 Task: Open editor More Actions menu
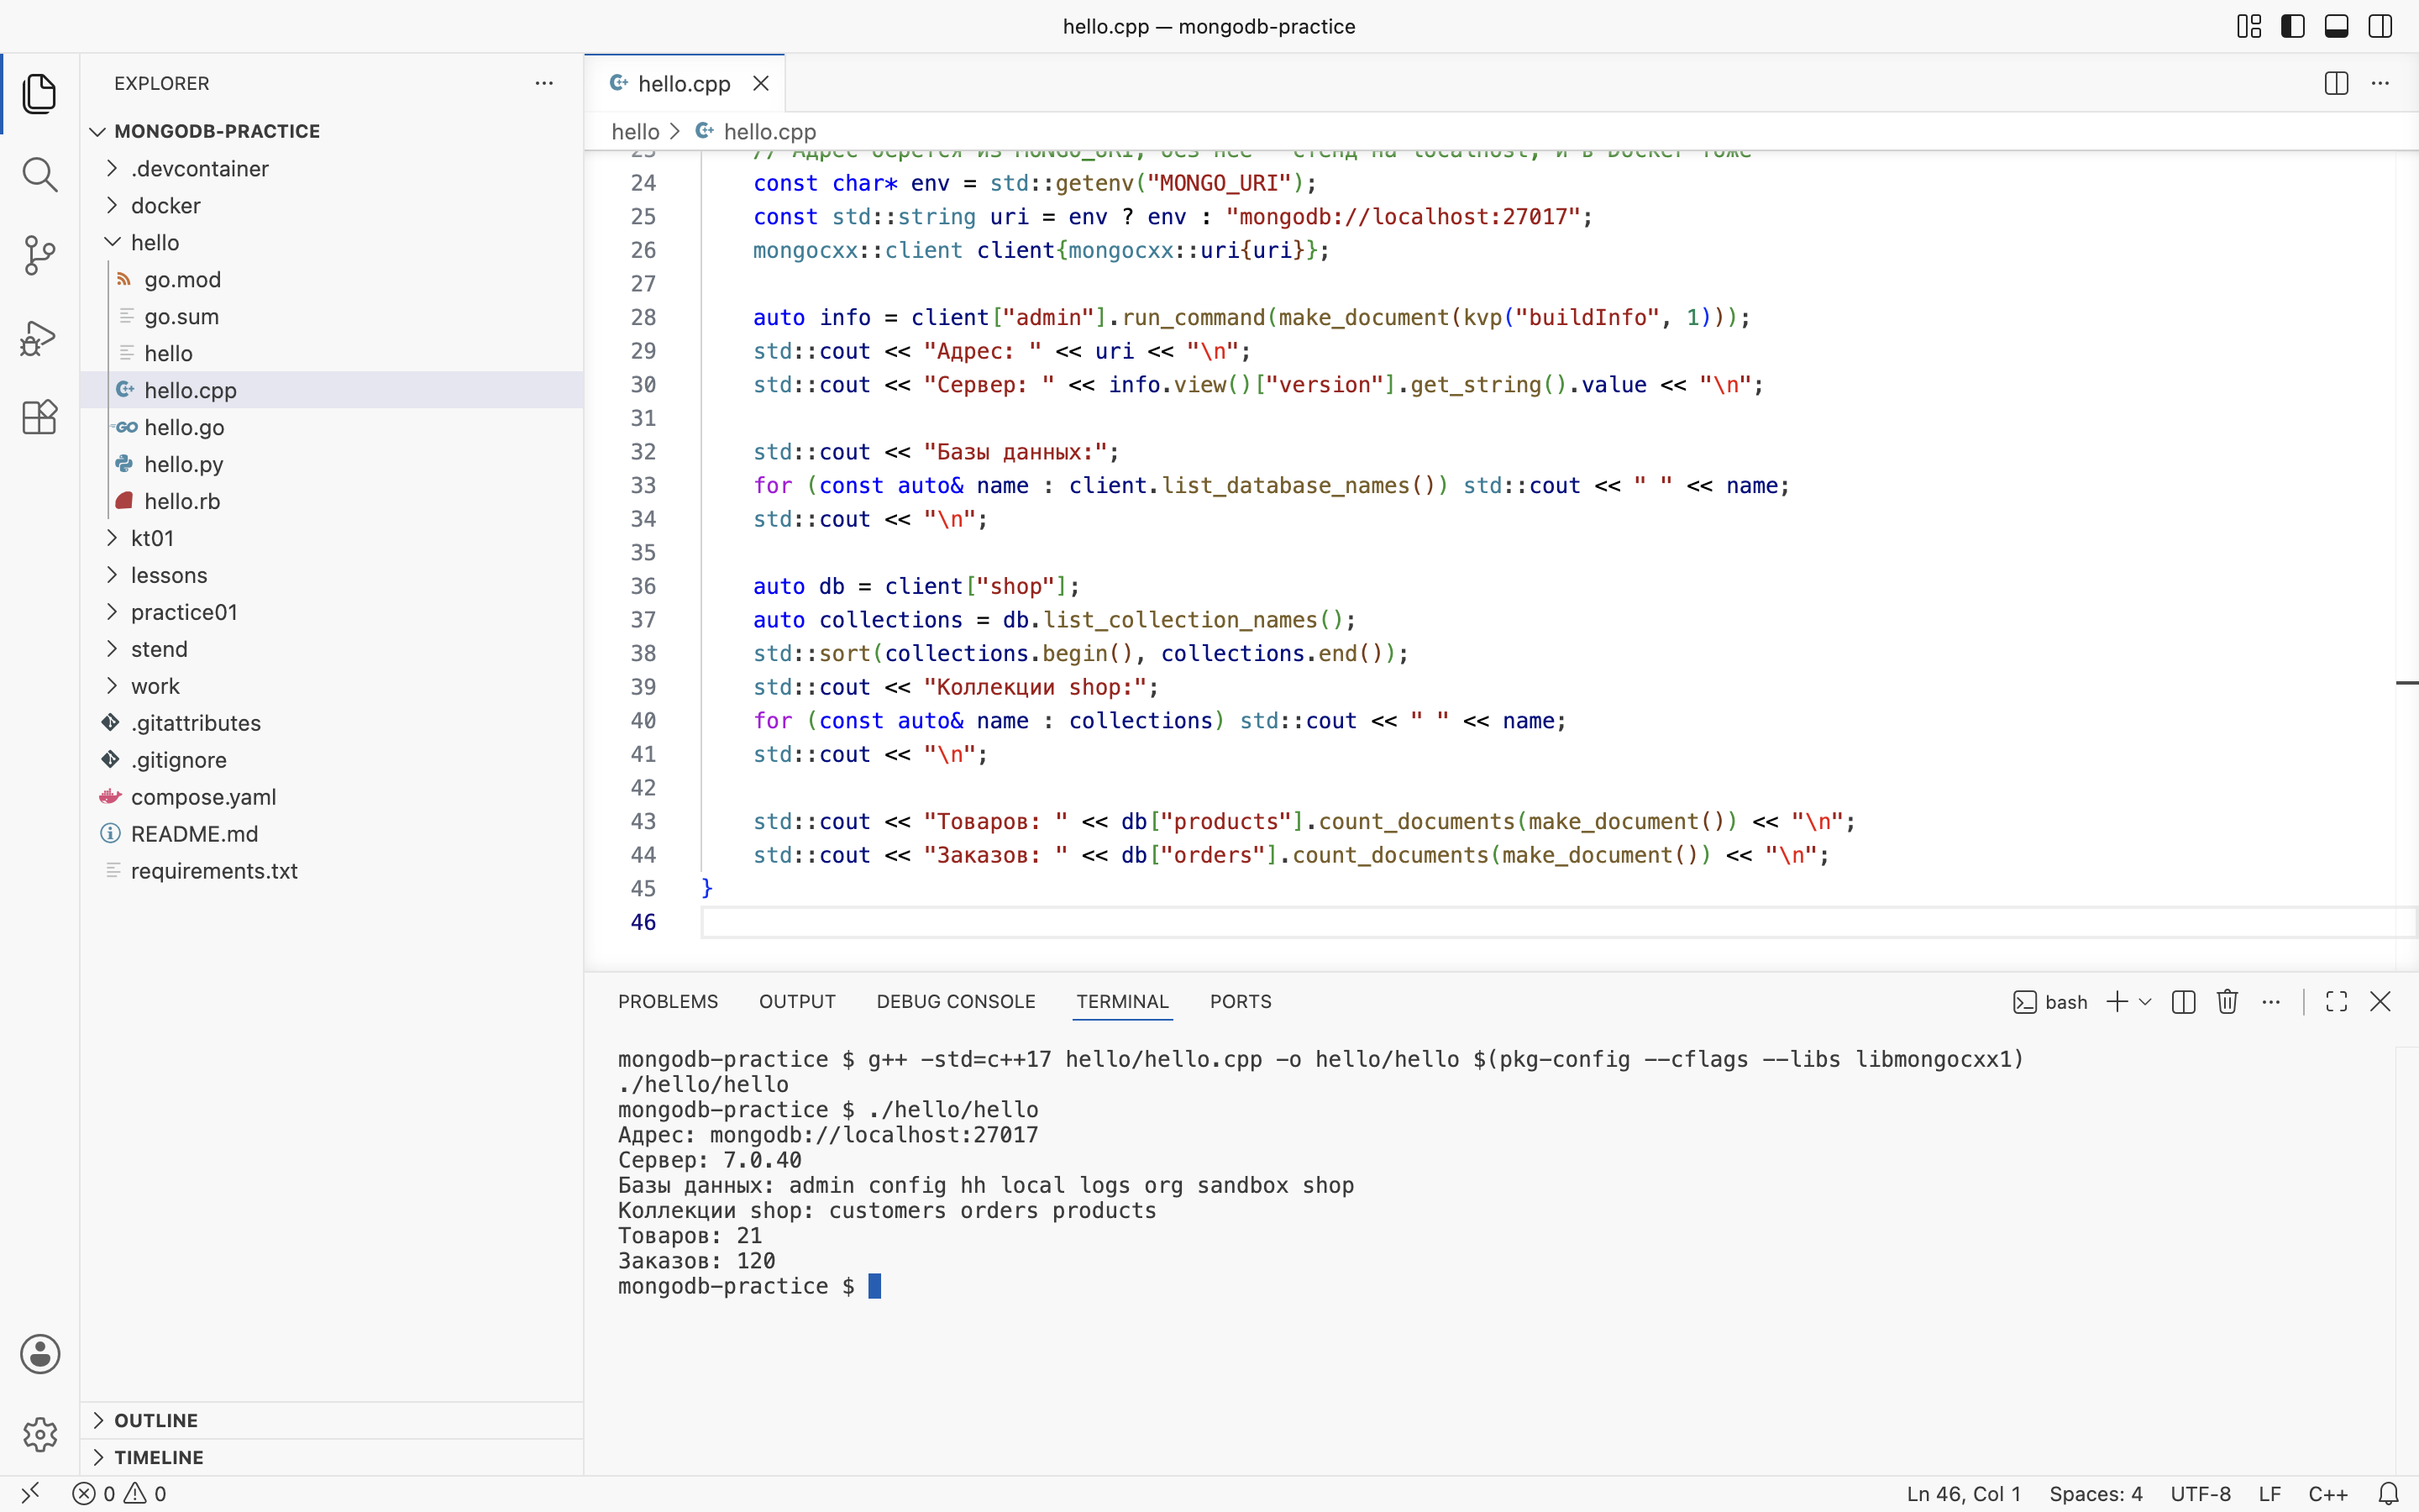click(x=2381, y=83)
